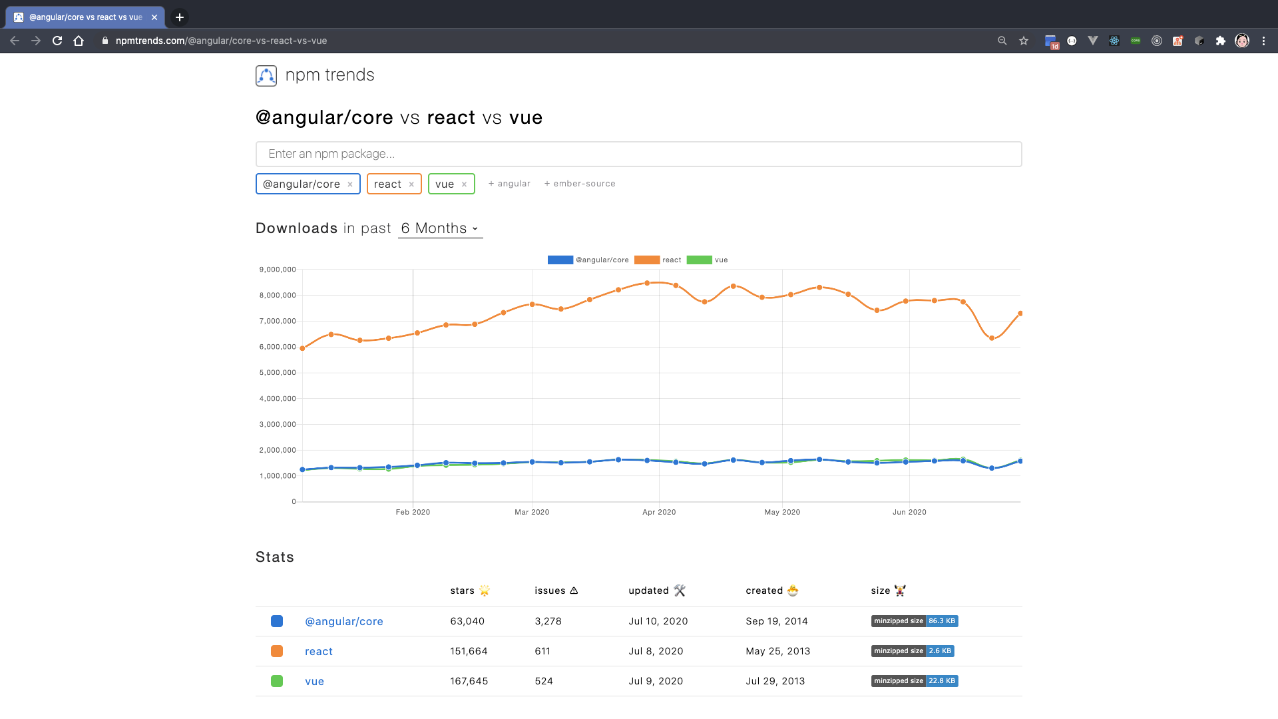1278x719 pixels.
Task: Open the Chrome three-dot menu
Action: 1263,41
